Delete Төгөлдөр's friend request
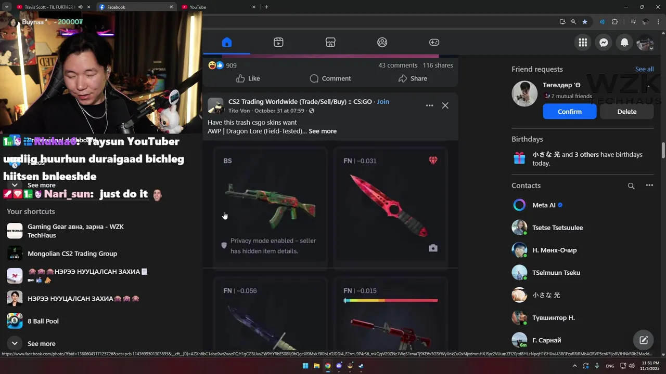The width and height of the screenshot is (666, 374). tap(627, 112)
